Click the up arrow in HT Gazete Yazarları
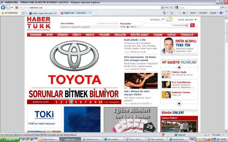Viewport: 228px width, 142px height. coord(179,67)
